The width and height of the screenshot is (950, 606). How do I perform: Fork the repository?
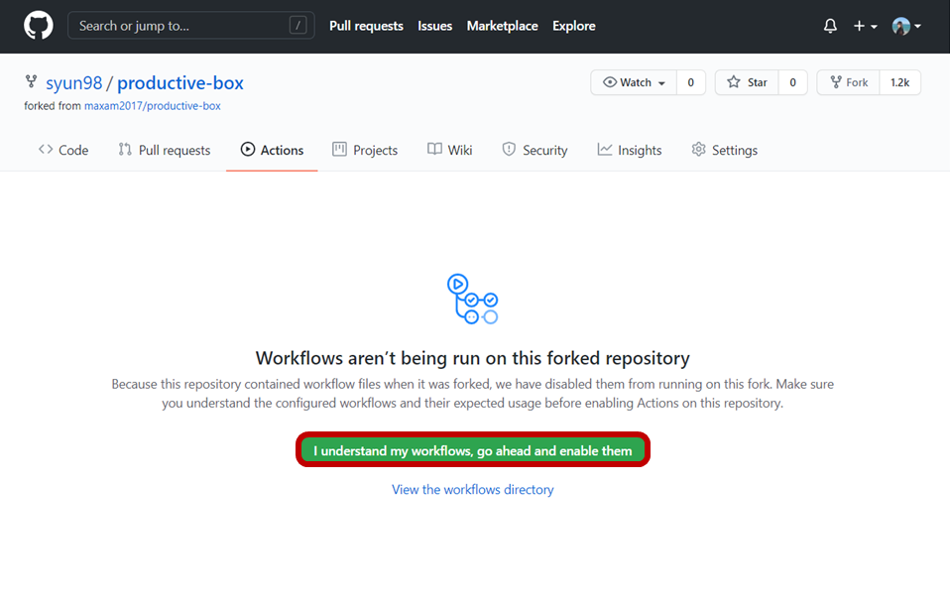coord(848,82)
